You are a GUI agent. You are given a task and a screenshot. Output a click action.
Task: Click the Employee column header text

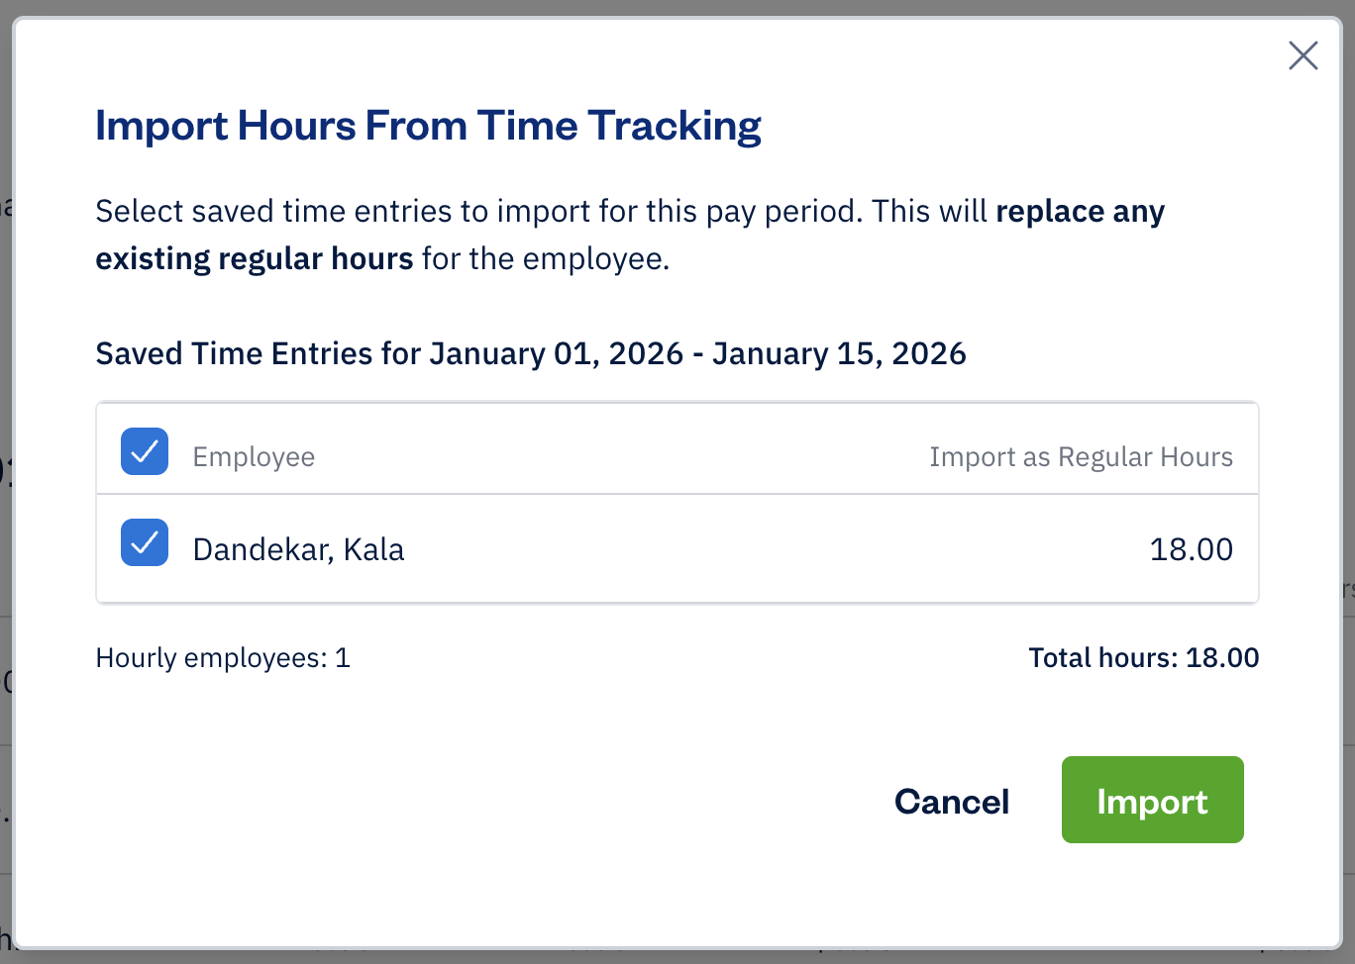(254, 456)
